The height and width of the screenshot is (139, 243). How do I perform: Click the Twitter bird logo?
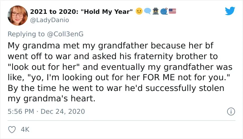pyautogui.click(x=230, y=11)
